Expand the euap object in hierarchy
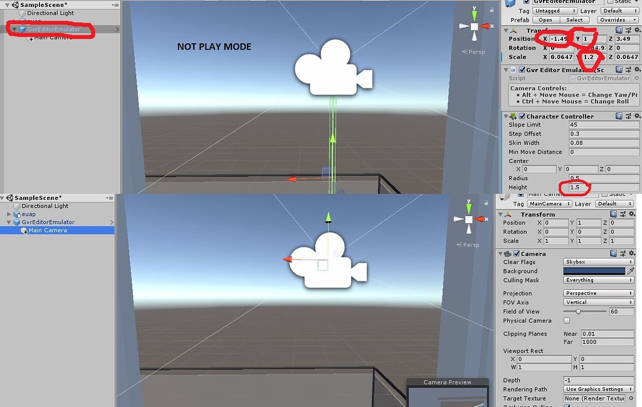The width and height of the screenshot is (642, 407). tap(8, 214)
